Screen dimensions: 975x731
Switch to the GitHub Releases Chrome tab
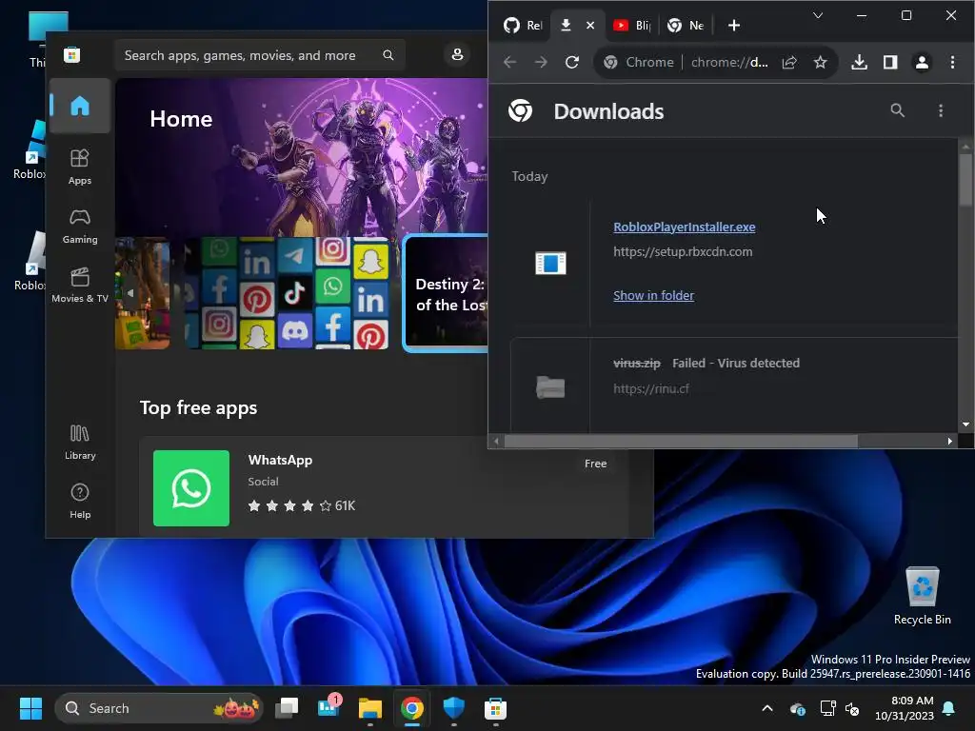click(x=523, y=26)
